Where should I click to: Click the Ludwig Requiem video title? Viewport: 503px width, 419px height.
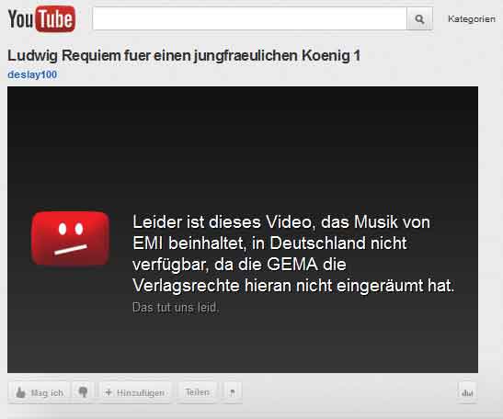click(x=184, y=55)
